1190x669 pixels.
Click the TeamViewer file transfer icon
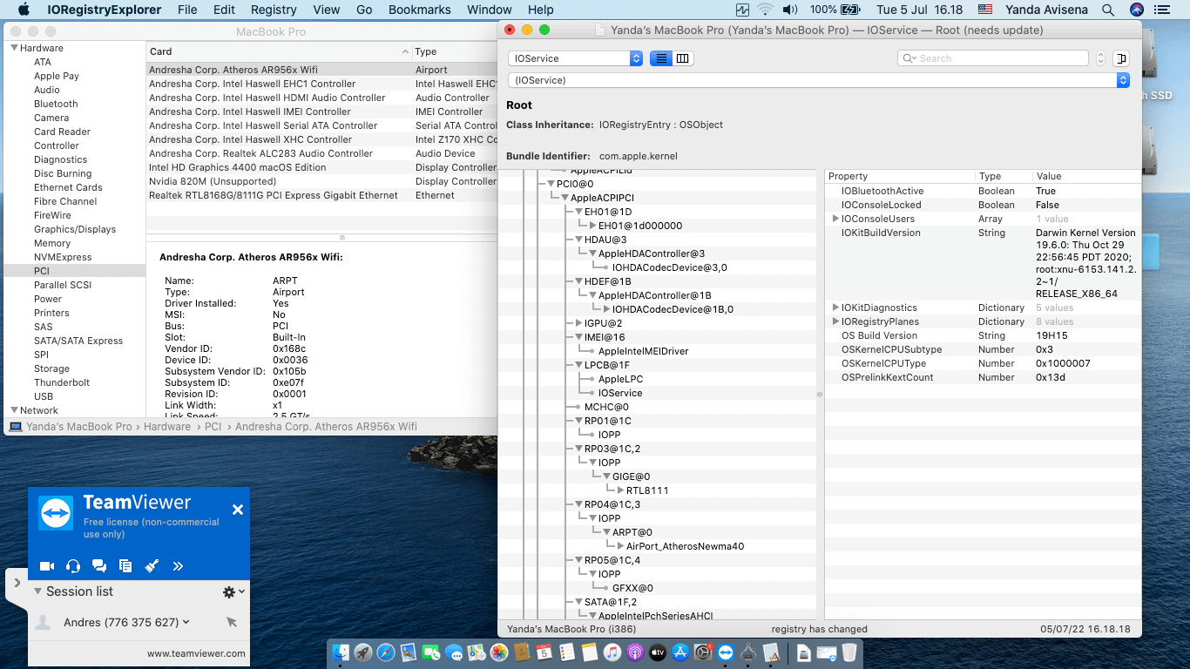(x=125, y=566)
